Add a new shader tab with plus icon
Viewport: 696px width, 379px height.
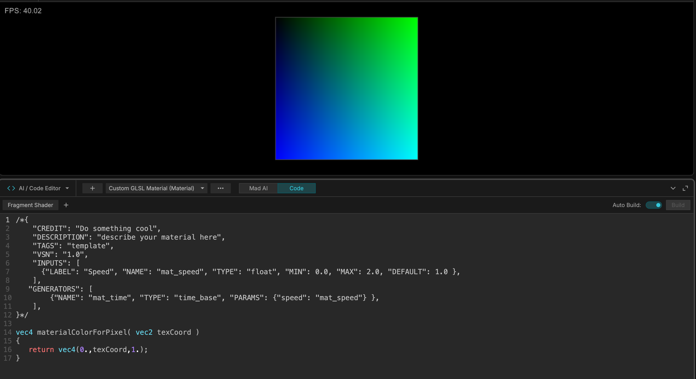point(66,205)
